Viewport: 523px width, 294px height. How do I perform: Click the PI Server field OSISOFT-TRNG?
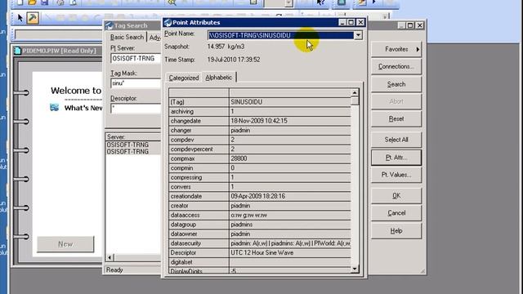[x=136, y=58]
